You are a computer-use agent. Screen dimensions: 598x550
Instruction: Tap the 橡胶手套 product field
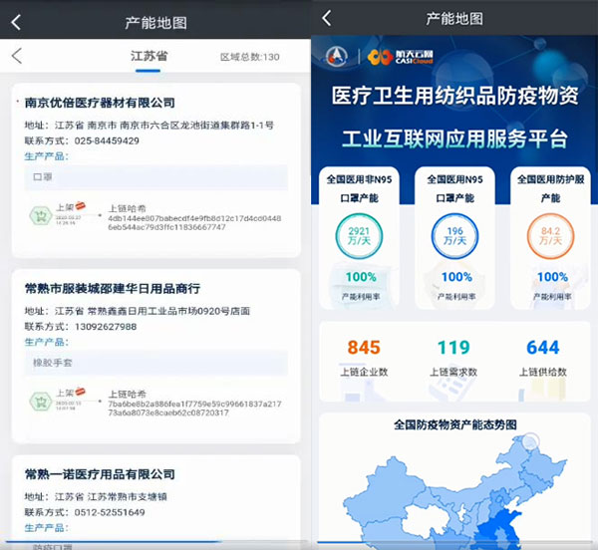click(x=154, y=363)
